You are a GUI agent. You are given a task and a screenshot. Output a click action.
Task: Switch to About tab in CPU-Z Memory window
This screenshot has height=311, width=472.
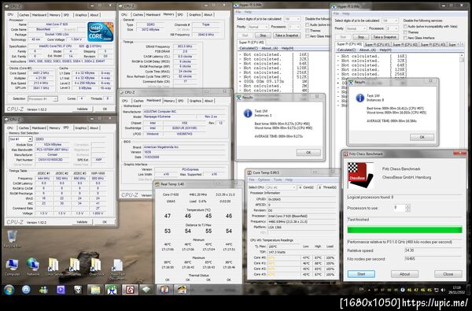(x=208, y=15)
